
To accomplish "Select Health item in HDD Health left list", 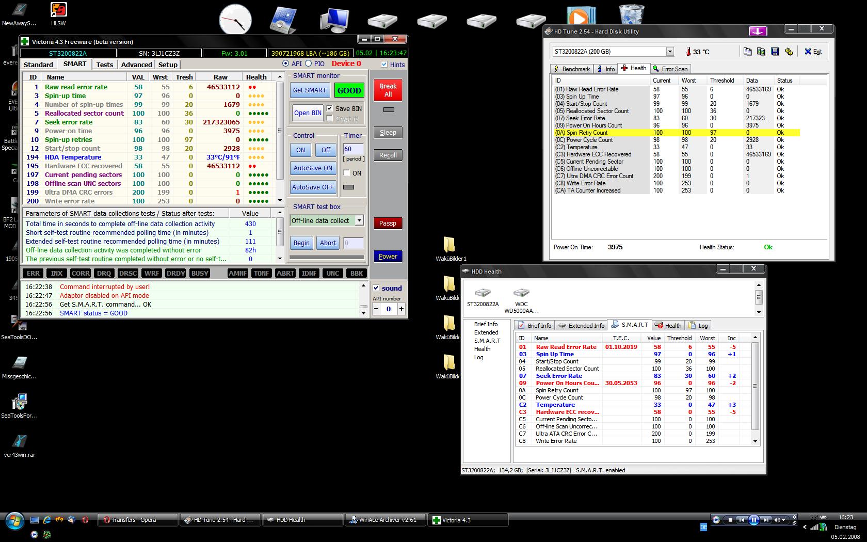I will tap(482, 349).
